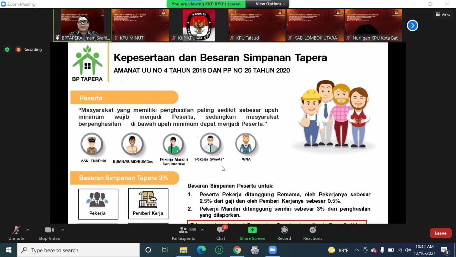The height and width of the screenshot is (257, 456).
Task: Select the KPU MINUT participant video
Action: coord(140,25)
